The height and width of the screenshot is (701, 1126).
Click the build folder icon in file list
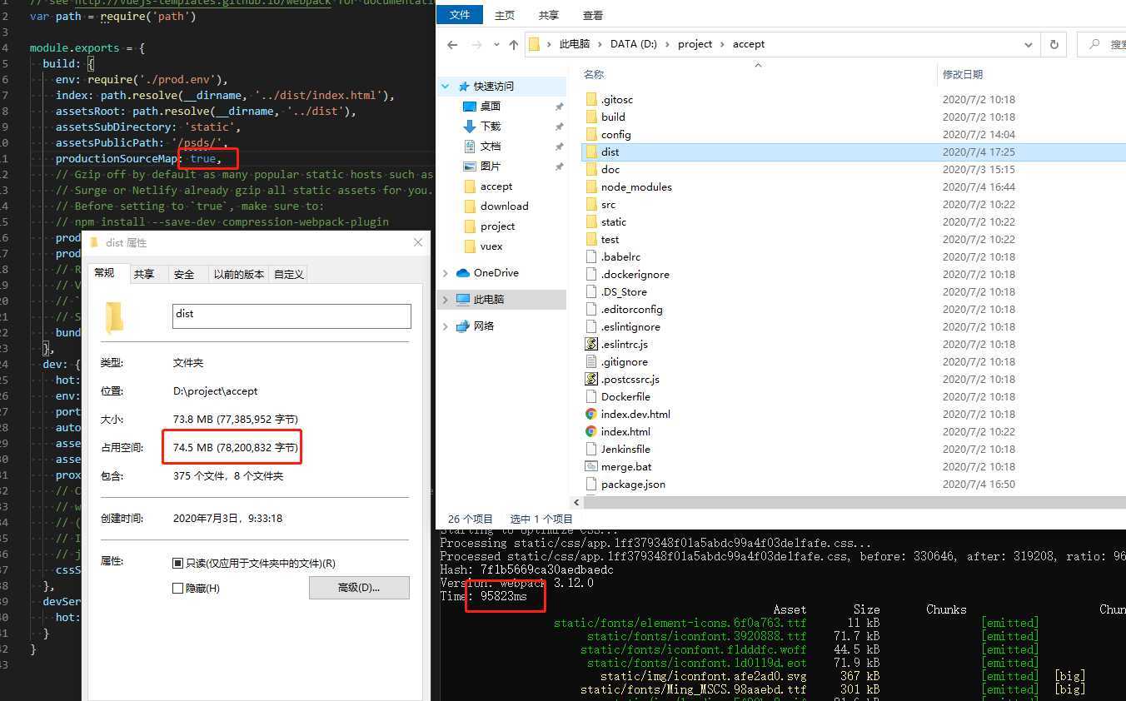tap(591, 117)
